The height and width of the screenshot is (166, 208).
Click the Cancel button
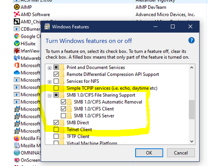coord(181,153)
